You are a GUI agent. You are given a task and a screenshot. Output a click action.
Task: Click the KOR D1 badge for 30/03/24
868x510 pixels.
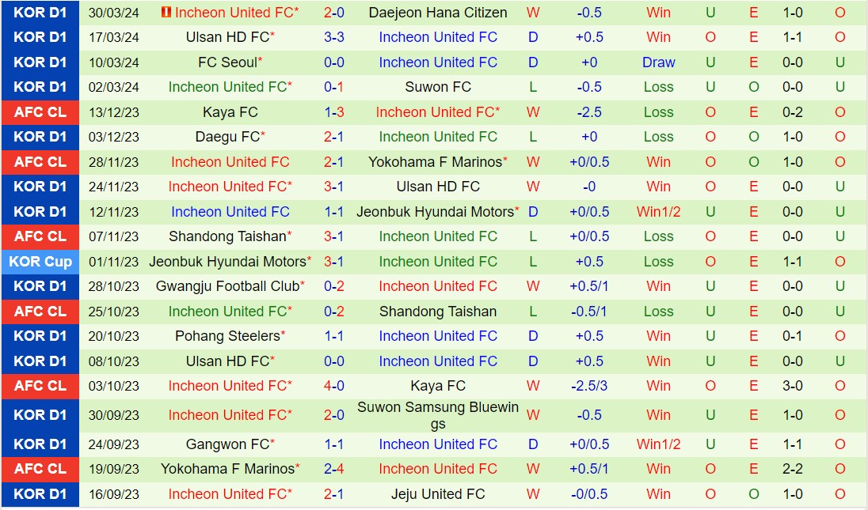pos(40,13)
